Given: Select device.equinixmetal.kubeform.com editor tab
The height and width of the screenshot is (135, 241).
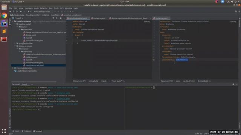Looking at the screenshot, I should click(129, 18).
